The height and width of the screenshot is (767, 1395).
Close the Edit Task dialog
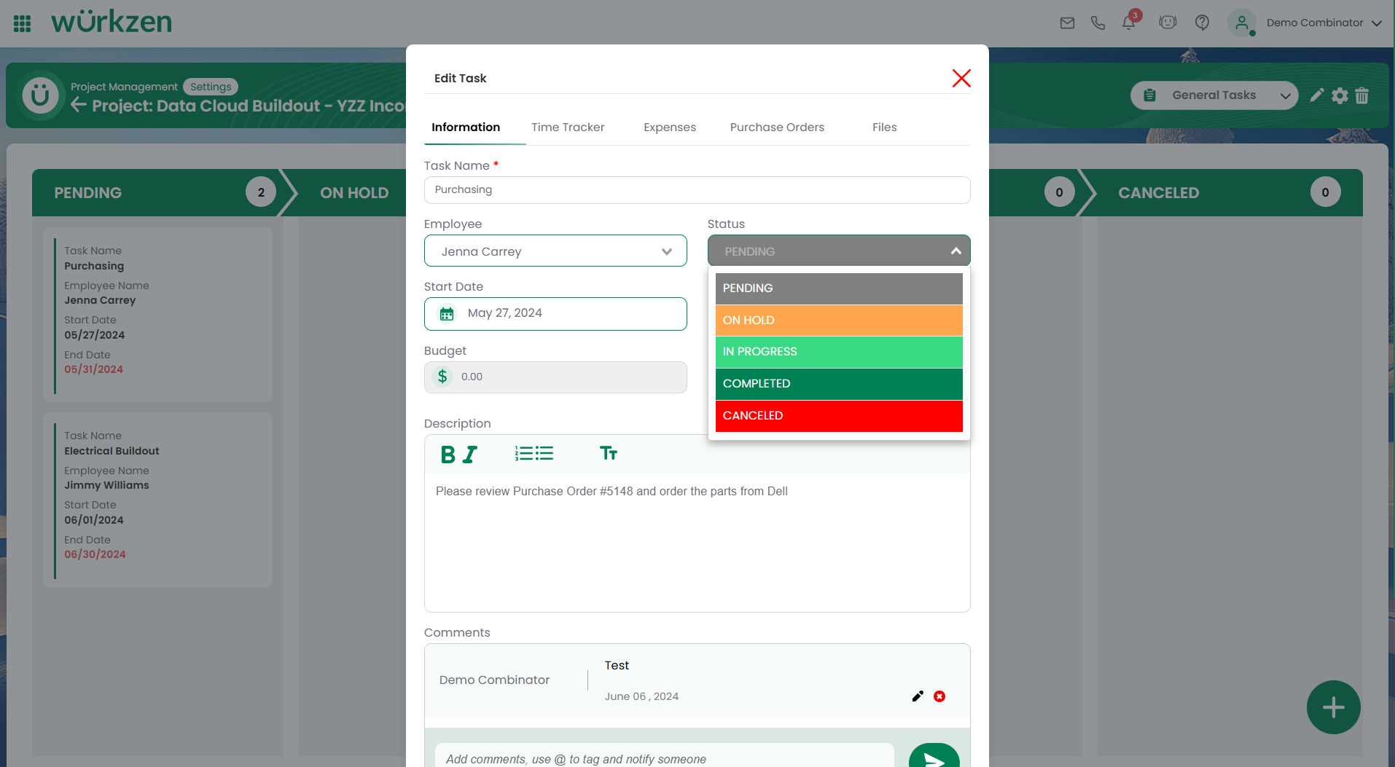961,79
